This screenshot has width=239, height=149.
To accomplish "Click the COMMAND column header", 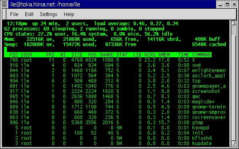I will point(202,55).
